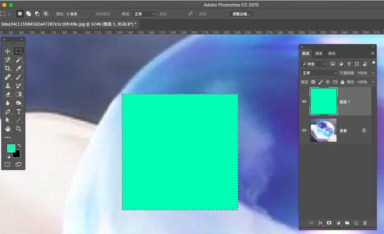Click the Refine Edge button
The height and width of the screenshot is (234, 384).
click(x=241, y=14)
